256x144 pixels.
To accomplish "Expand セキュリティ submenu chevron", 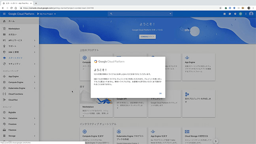I will coord(35,64).
